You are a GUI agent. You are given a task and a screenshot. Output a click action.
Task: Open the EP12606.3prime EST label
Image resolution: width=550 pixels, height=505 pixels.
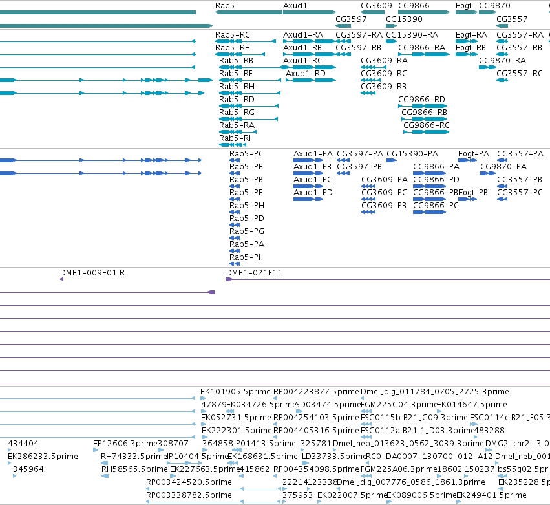click(125, 444)
